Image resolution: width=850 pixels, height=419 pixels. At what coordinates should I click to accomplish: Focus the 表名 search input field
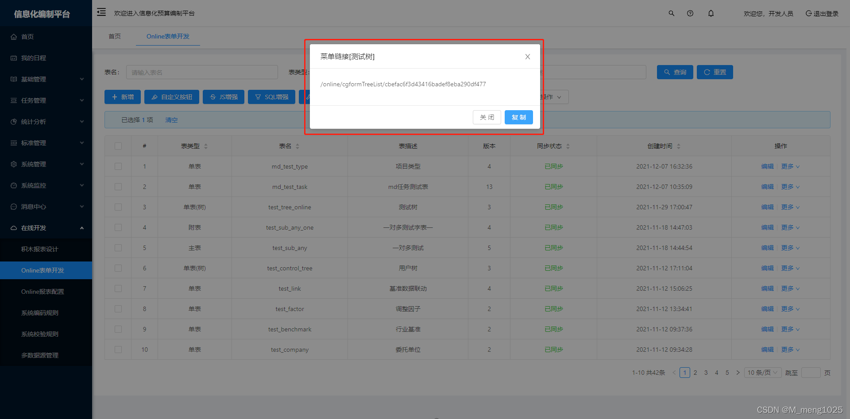(x=202, y=72)
